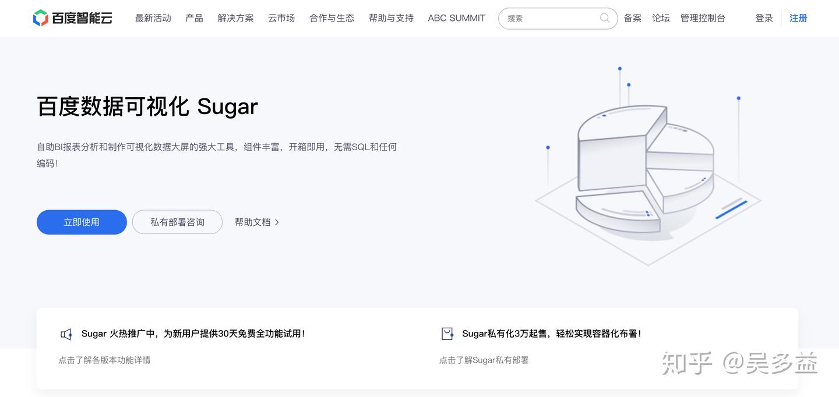Focus the 搜索 search input field
The image size is (839, 397).
coord(558,19)
